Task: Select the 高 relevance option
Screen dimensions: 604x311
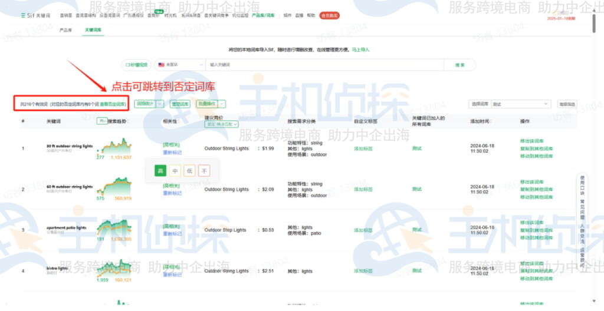Action: coord(160,171)
